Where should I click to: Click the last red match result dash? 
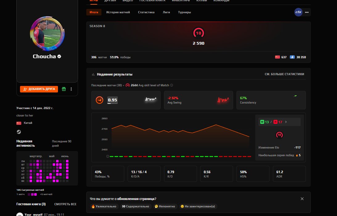coord(249,157)
